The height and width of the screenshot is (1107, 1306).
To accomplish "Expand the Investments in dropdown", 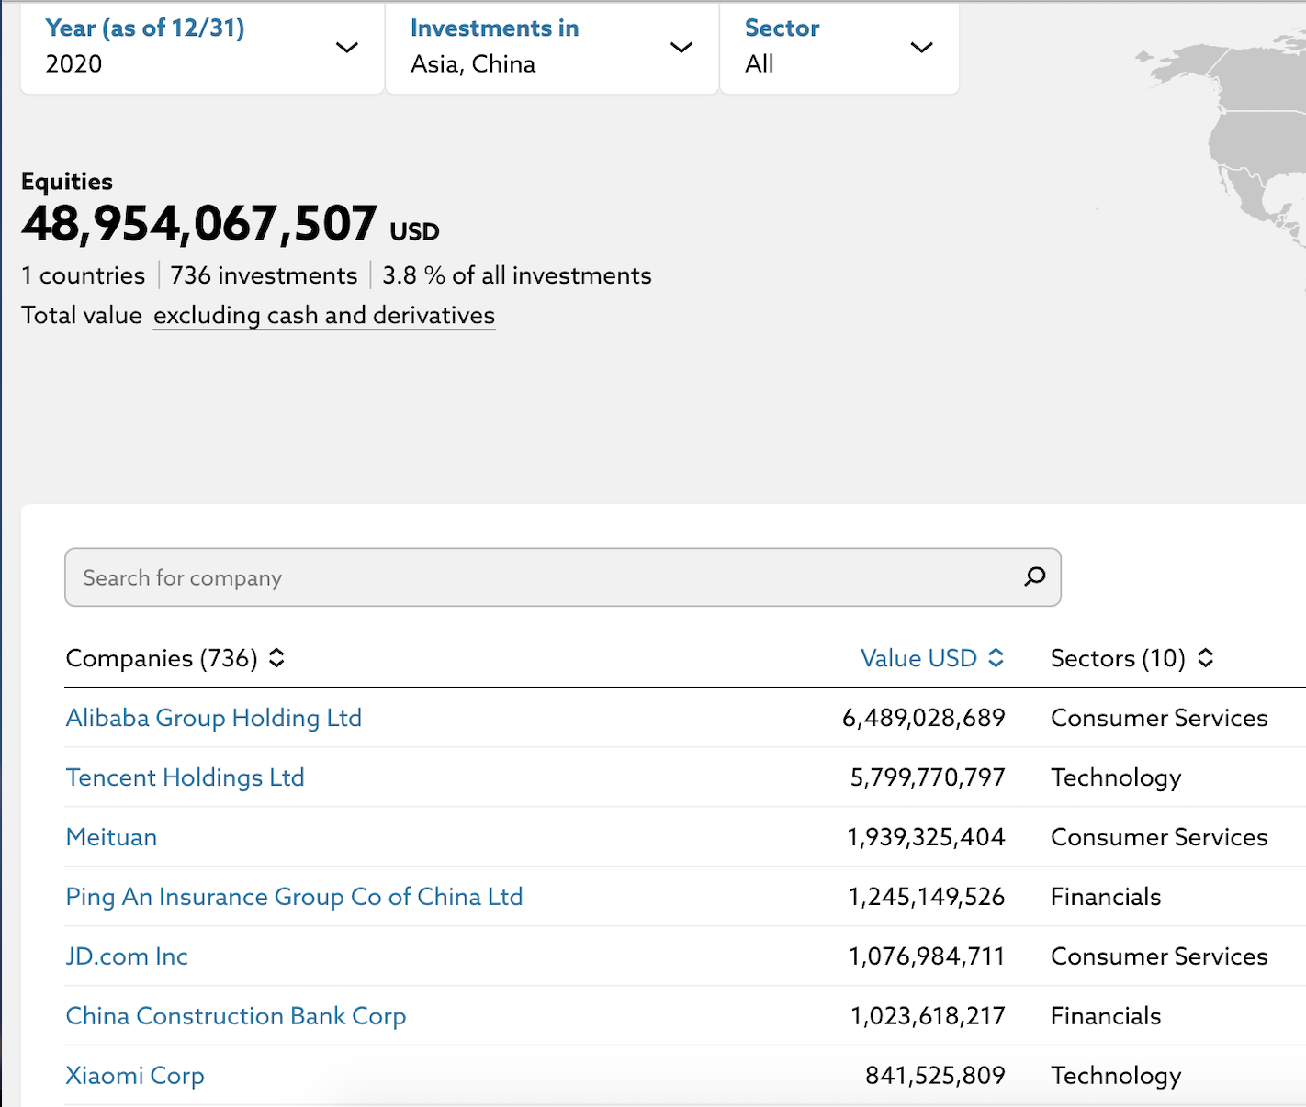I will [681, 48].
